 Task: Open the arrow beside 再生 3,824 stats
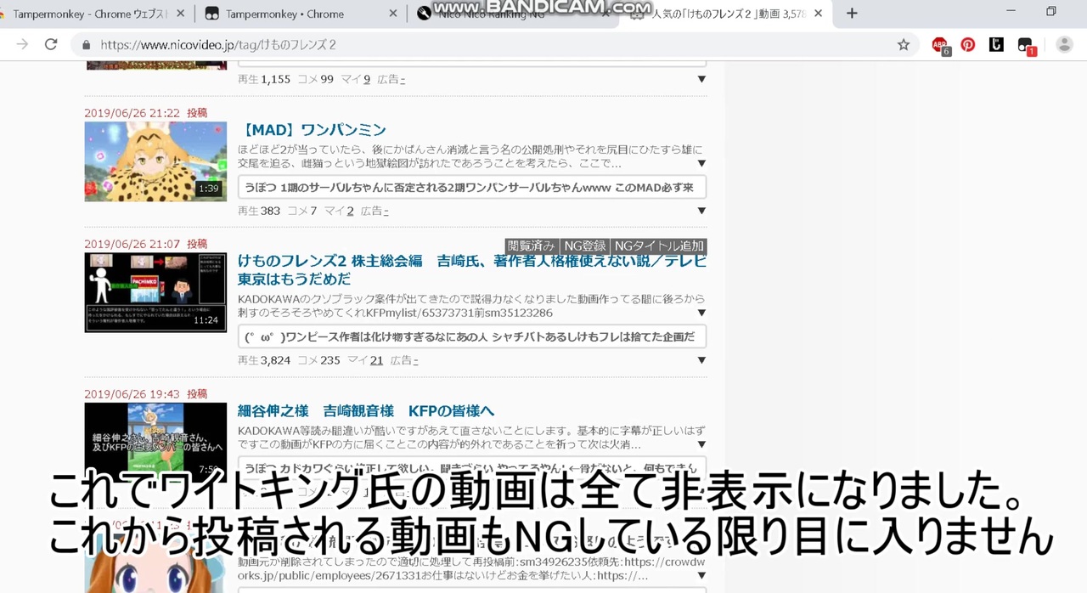coord(701,360)
